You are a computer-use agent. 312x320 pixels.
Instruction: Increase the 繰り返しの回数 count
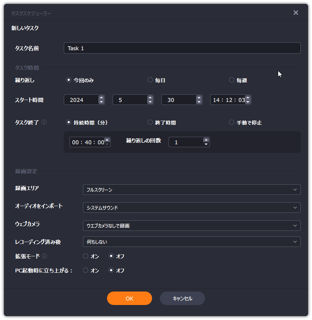[x=206, y=140]
